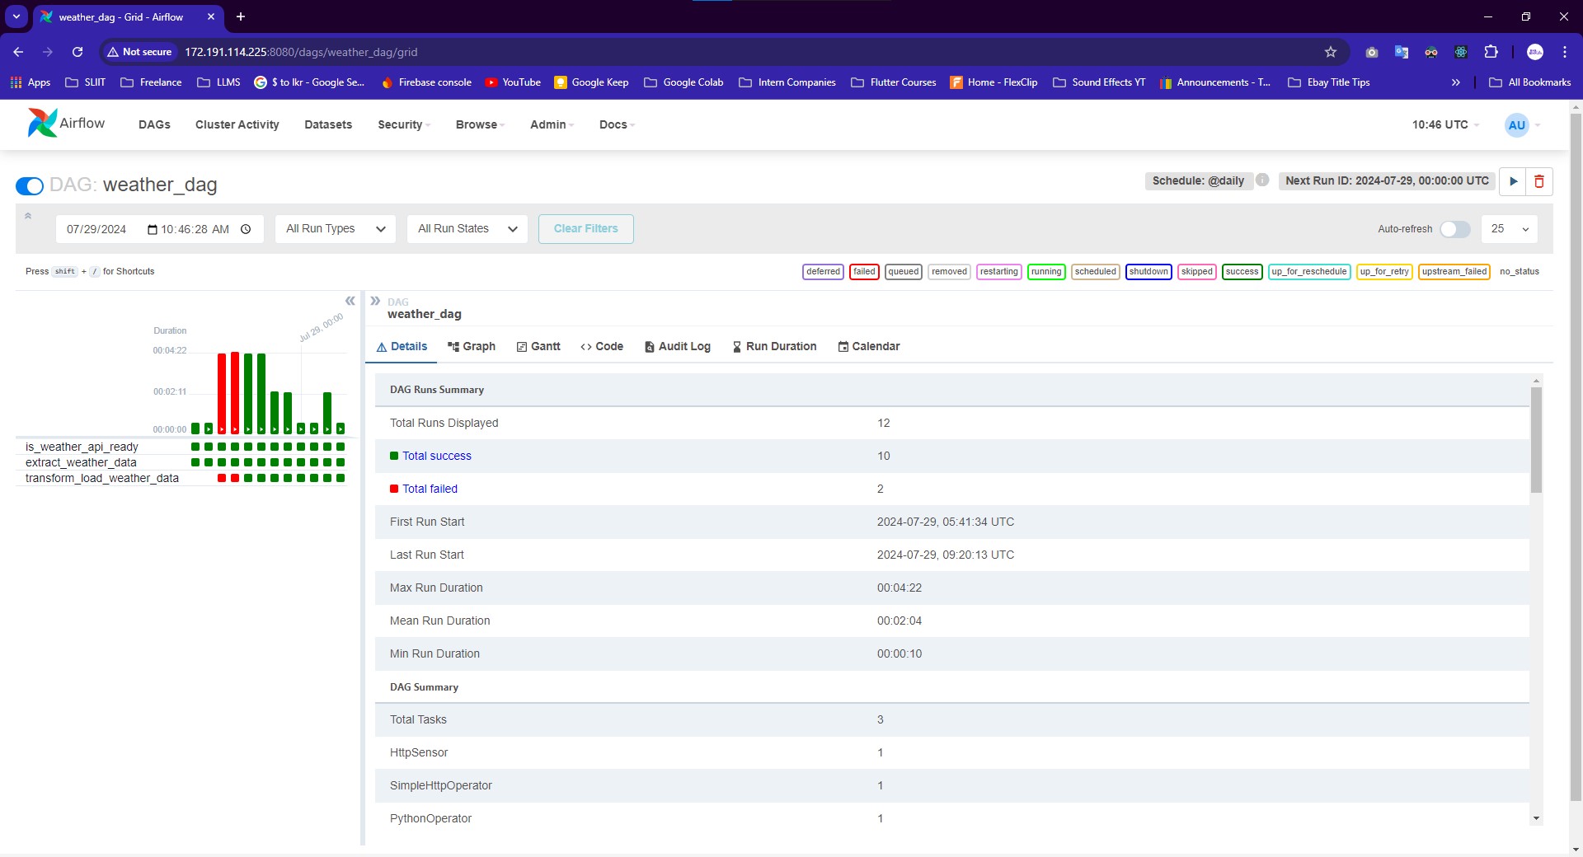Open the Total success link

coord(437,456)
